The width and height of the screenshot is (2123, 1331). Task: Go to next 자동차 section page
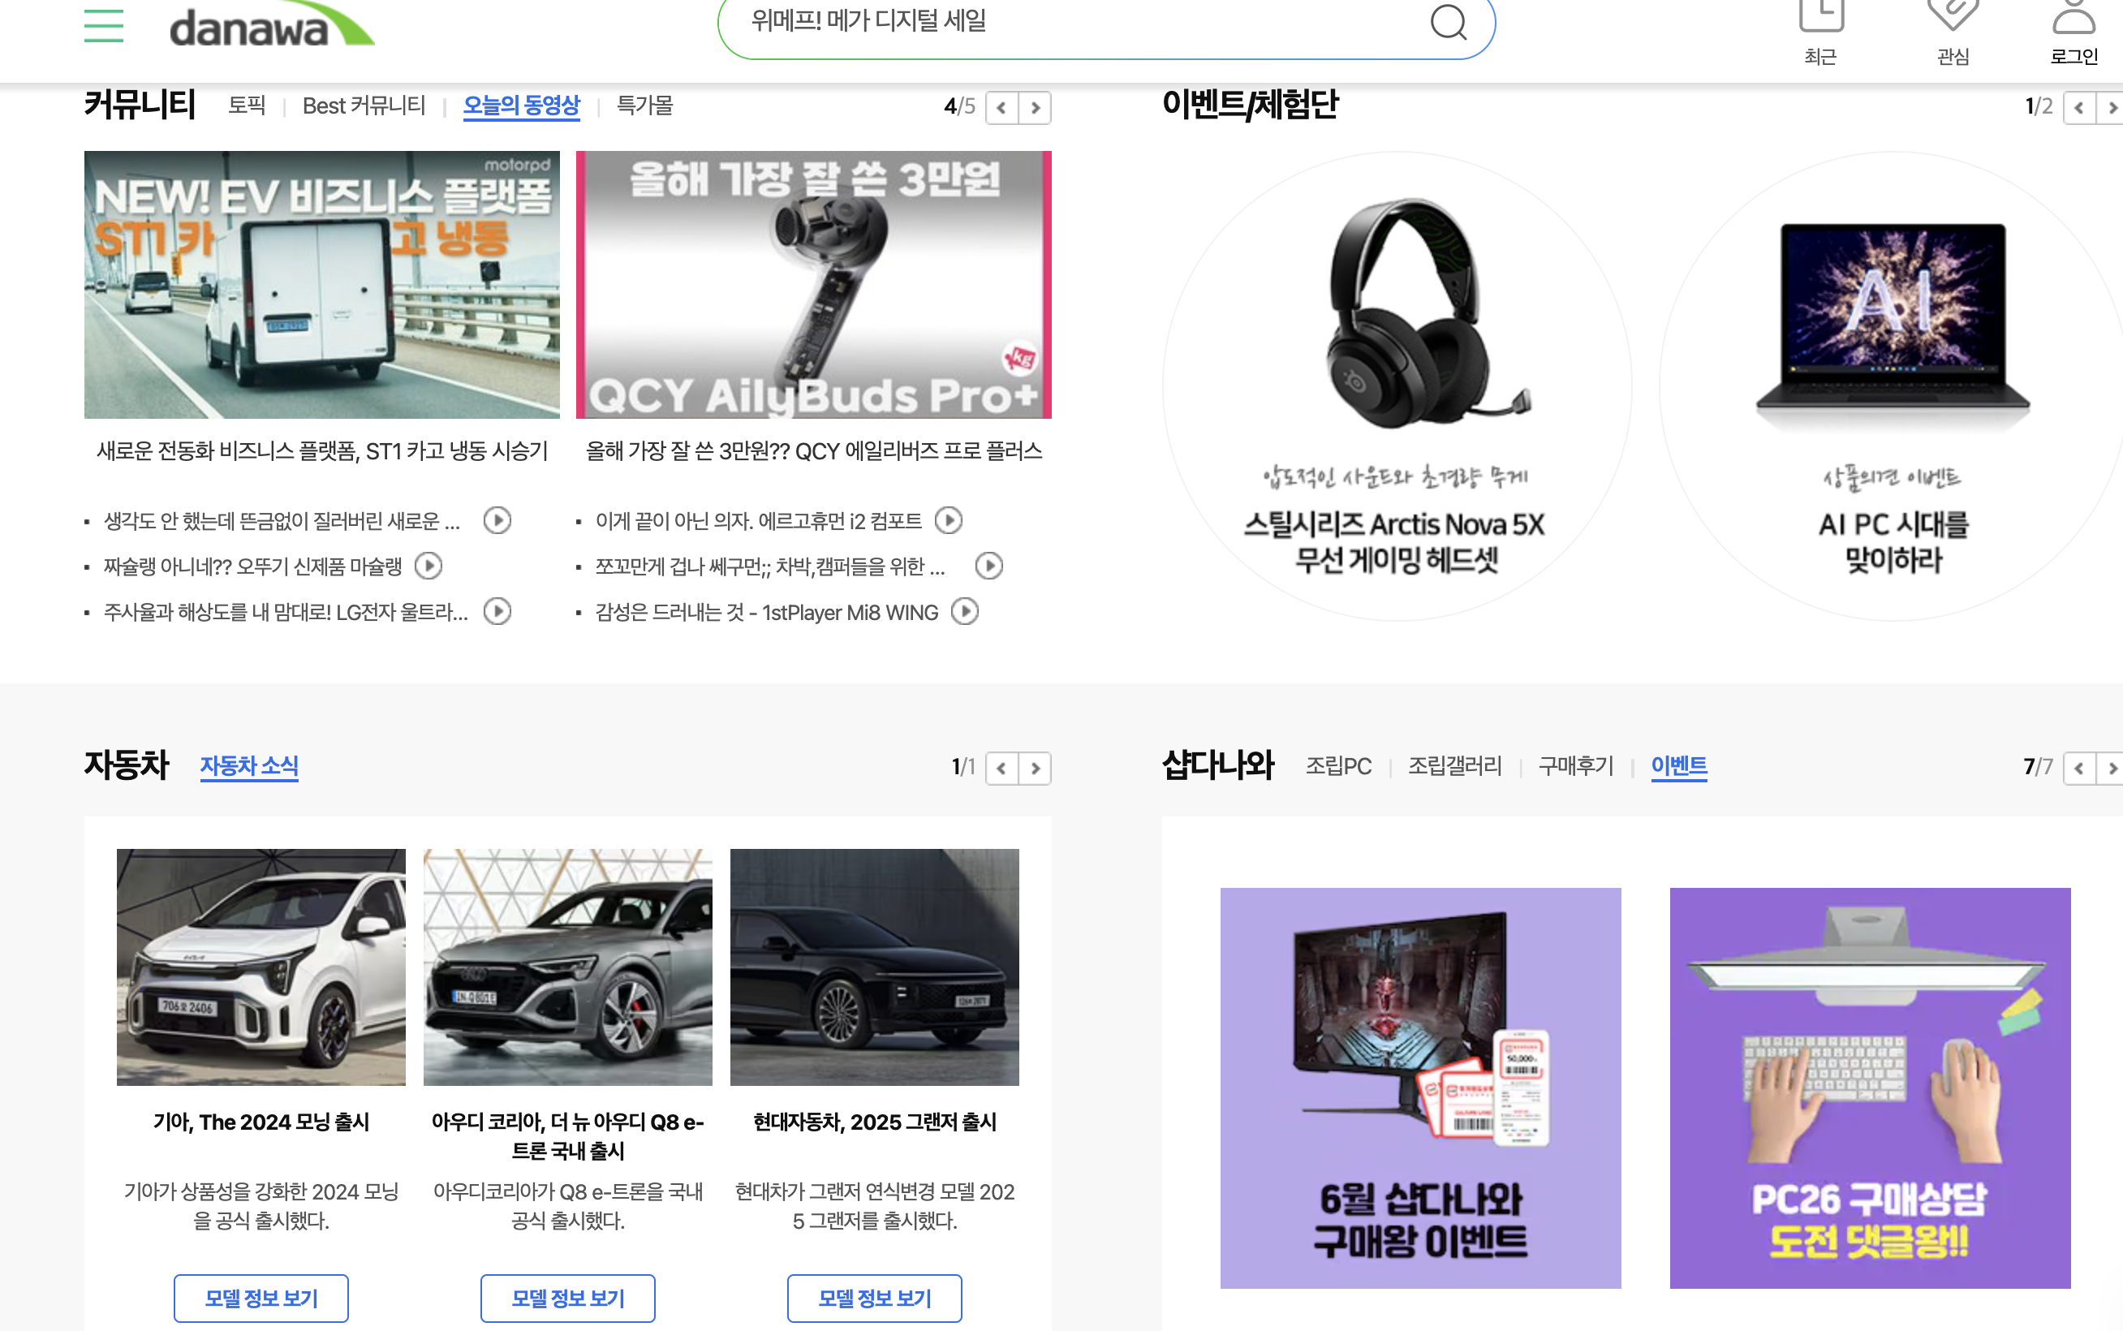[x=1035, y=769]
